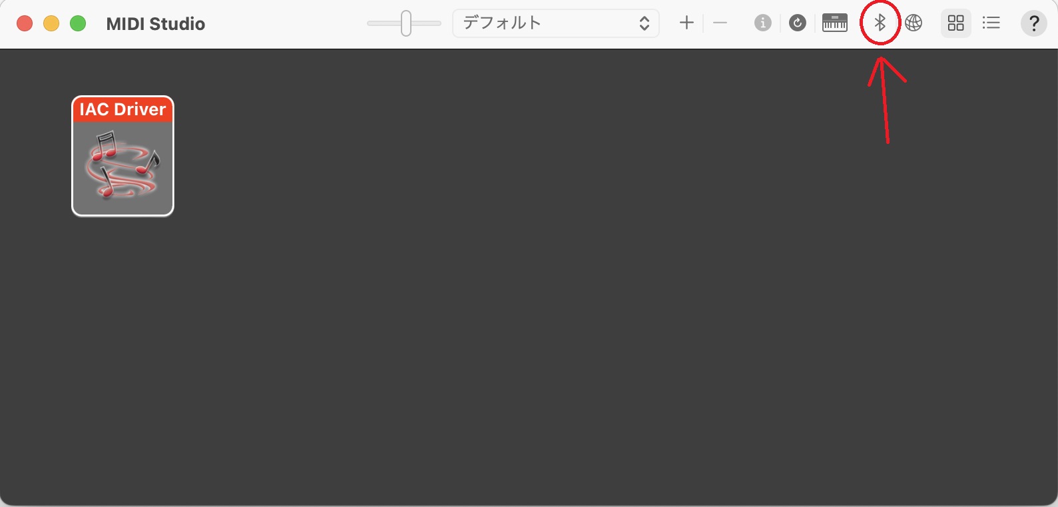Switch to hierarchical icon view

pyautogui.click(x=955, y=23)
